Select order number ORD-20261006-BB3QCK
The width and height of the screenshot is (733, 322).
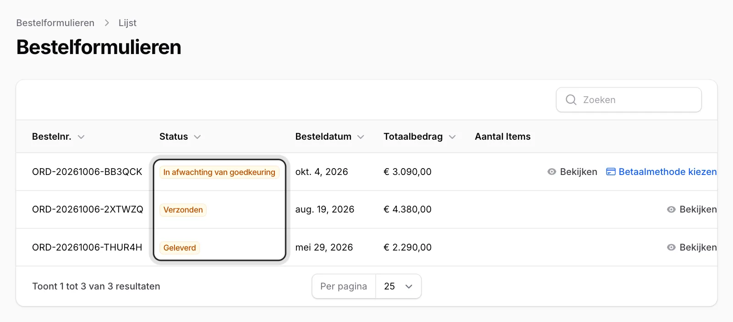pos(87,172)
